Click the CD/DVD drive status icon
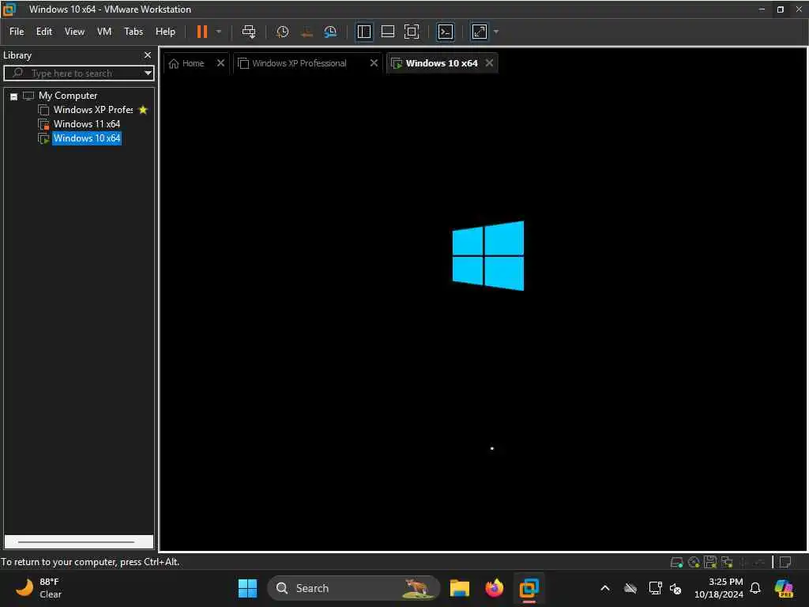The image size is (809, 607). pos(694,562)
